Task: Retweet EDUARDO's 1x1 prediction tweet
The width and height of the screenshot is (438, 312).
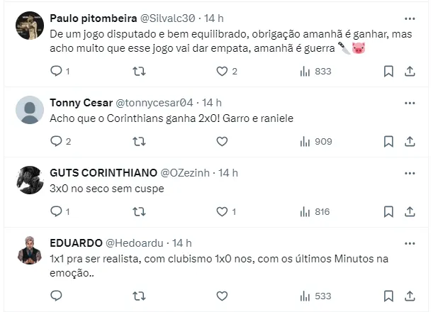Action: [140, 296]
